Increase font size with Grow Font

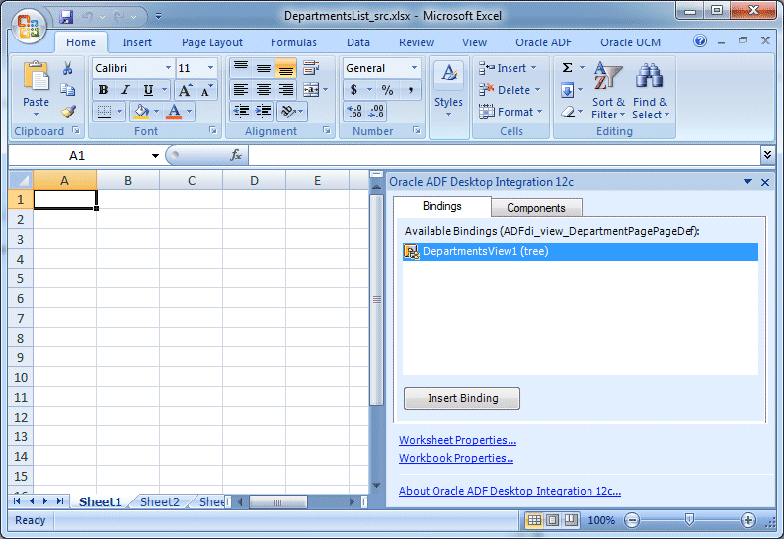point(185,90)
